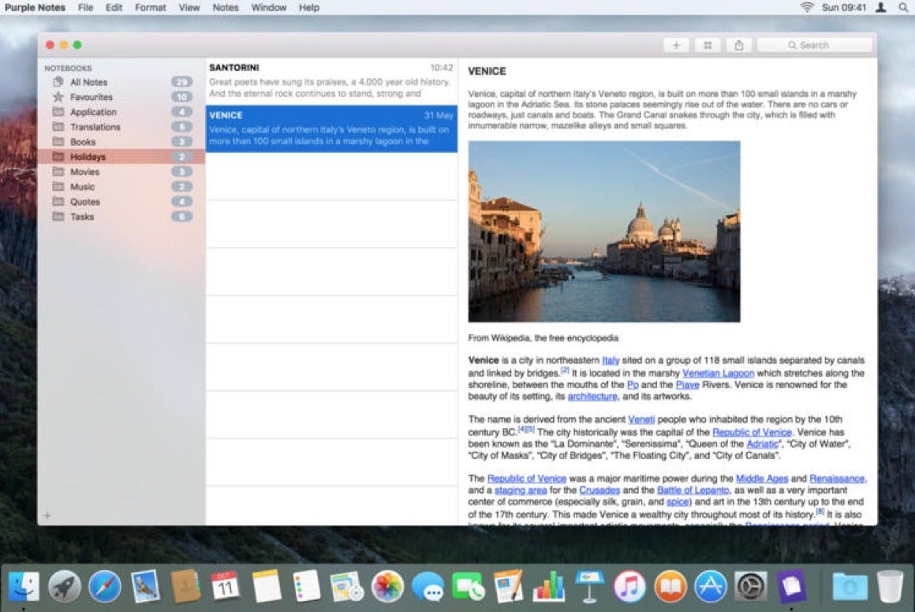Open the Notes menu in the menu bar

click(226, 8)
